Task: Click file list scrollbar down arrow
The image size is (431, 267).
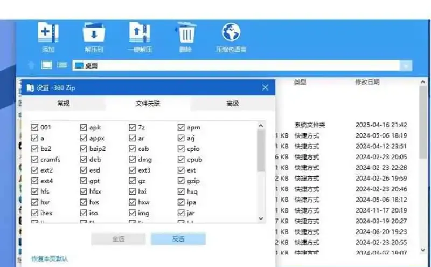Action: point(423,250)
